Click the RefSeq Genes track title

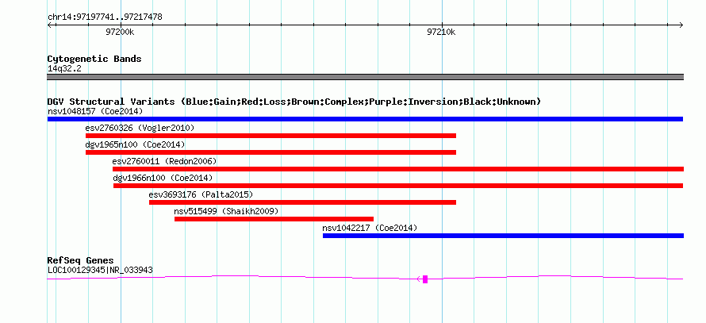click(81, 260)
